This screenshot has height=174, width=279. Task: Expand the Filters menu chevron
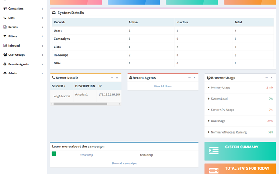pos(42,37)
